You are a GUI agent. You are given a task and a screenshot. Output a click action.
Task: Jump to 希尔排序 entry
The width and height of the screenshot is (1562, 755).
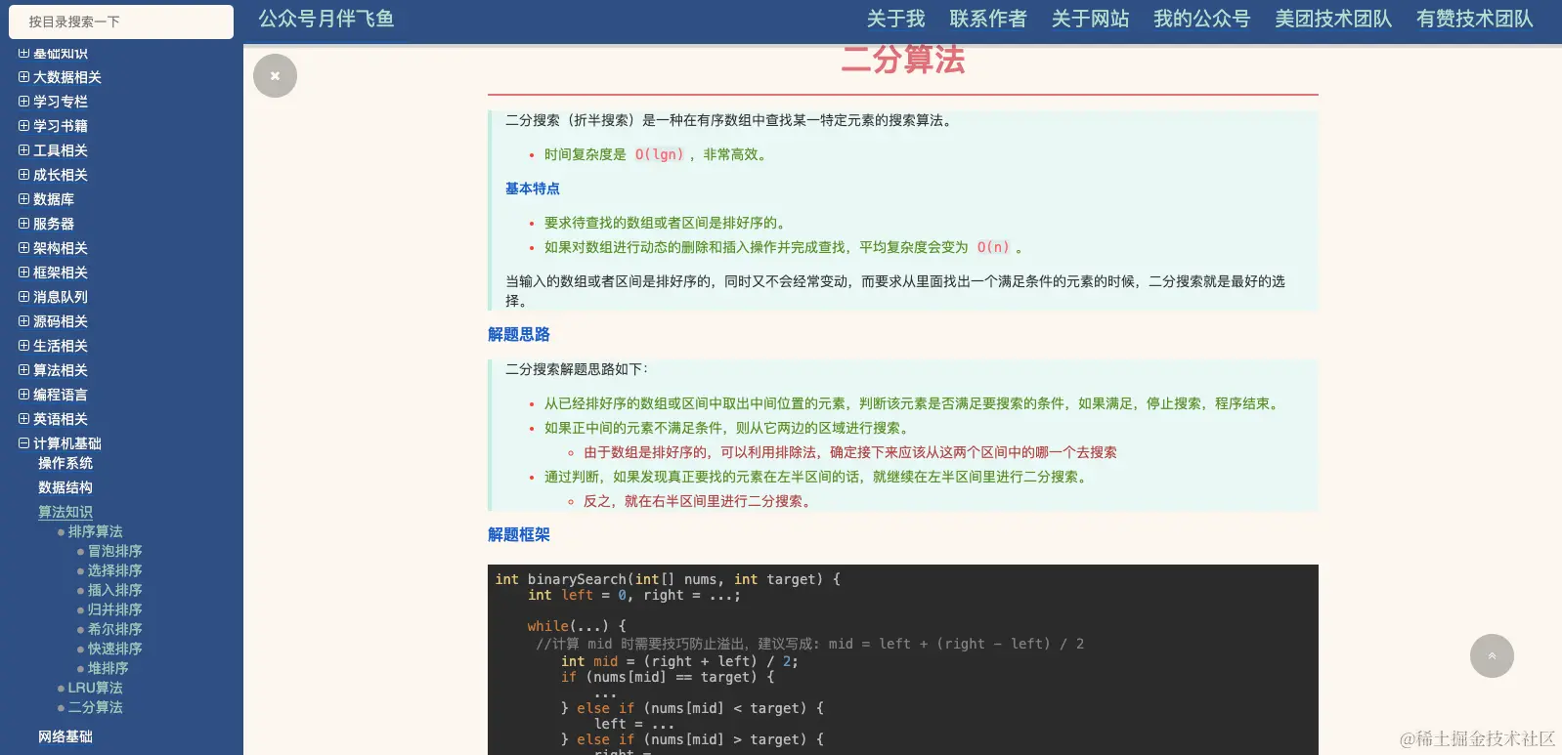click(x=115, y=629)
